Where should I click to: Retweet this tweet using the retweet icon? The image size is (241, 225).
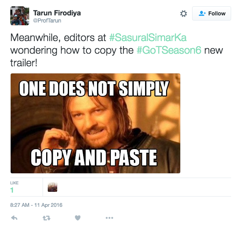coord(46,217)
